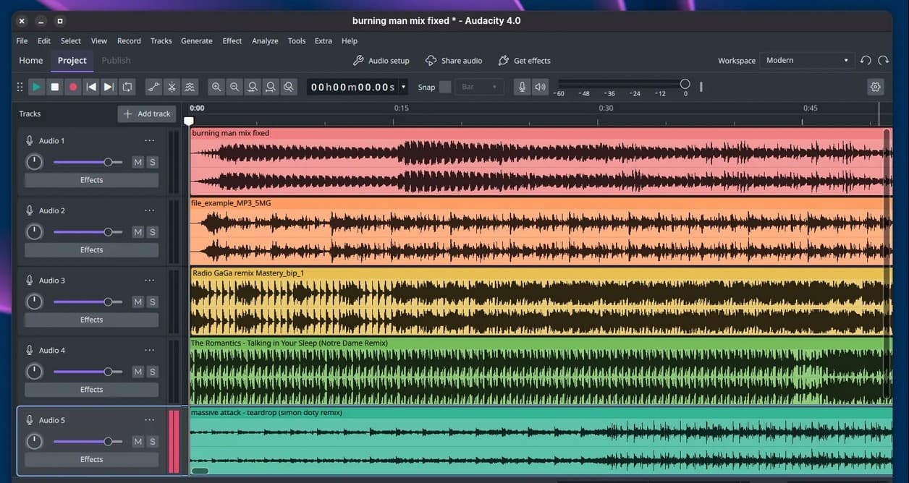Toggle loop playback icon in toolbar
The image size is (909, 483).
coord(127,87)
